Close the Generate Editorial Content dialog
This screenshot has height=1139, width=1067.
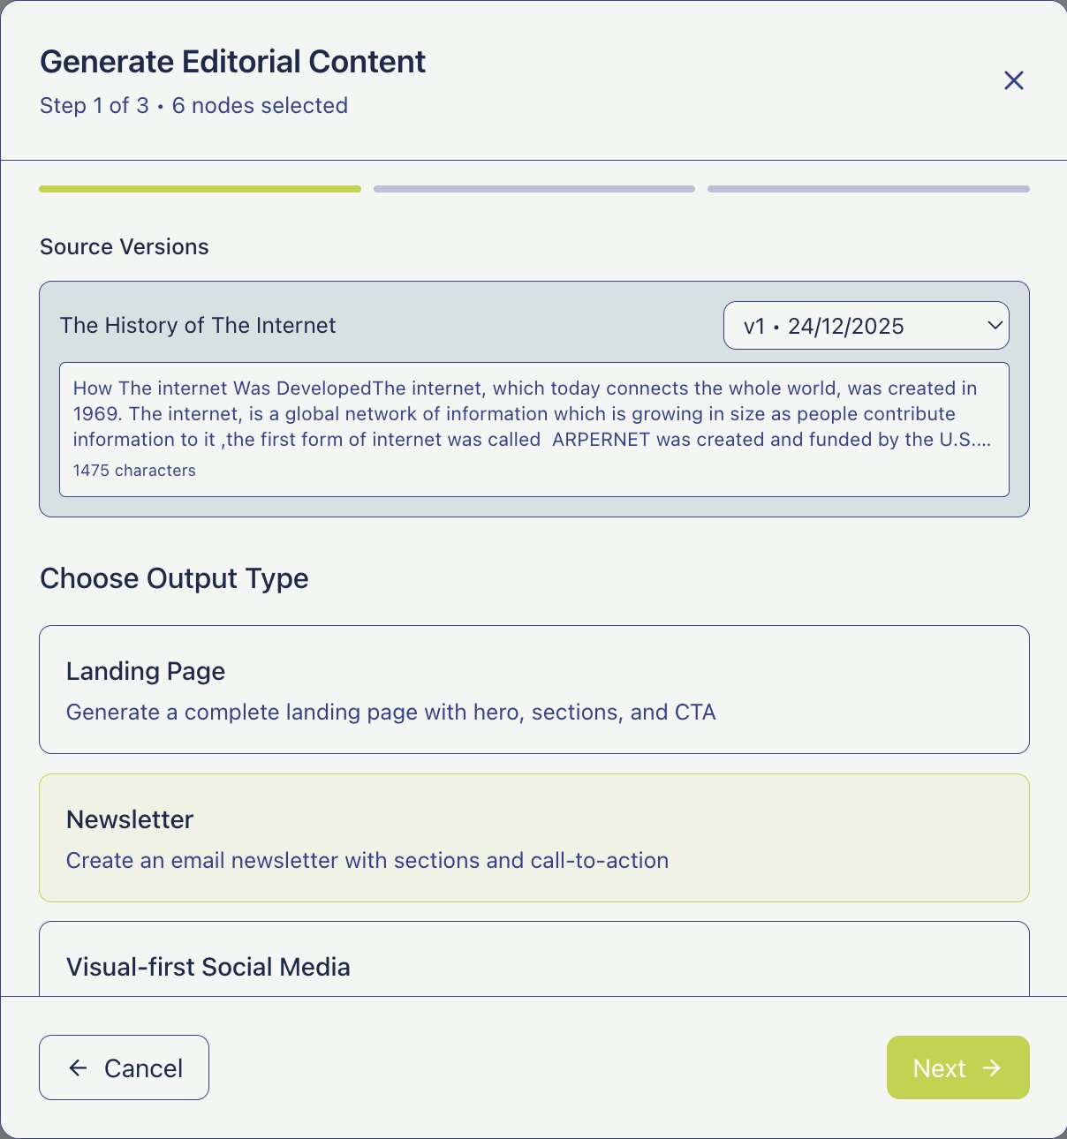(x=1013, y=80)
